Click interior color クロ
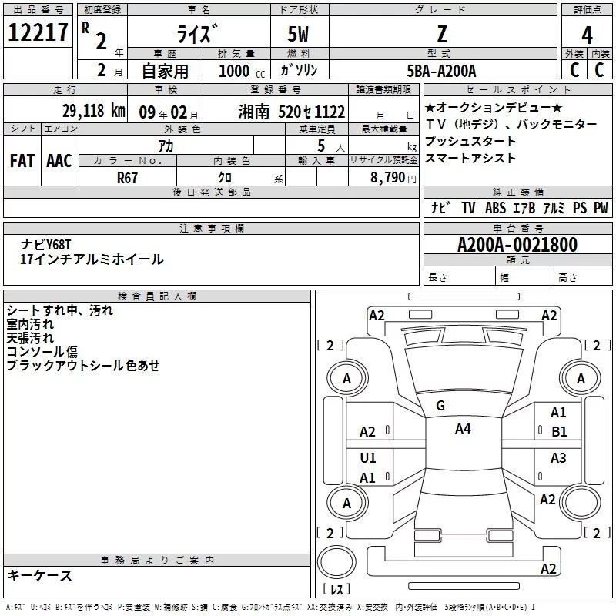The width and height of the screenshot is (616, 616). pos(225,177)
